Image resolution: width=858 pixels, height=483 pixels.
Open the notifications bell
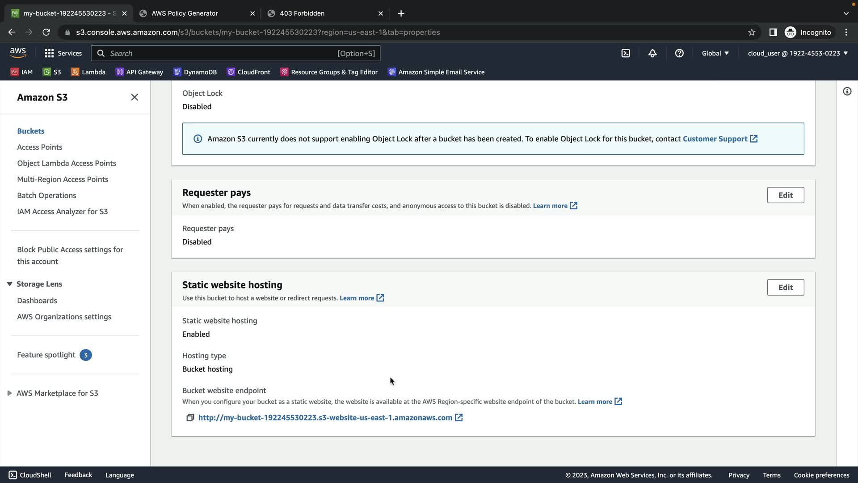[x=652, y=53]
